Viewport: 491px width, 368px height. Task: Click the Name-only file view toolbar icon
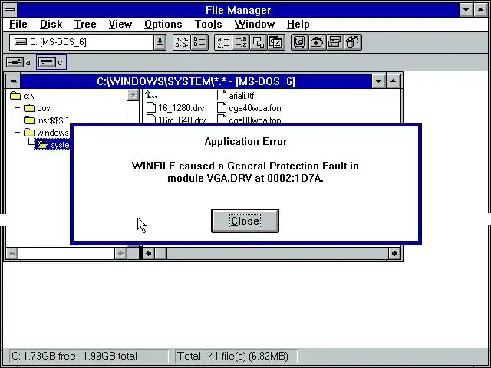pos(182,42)
